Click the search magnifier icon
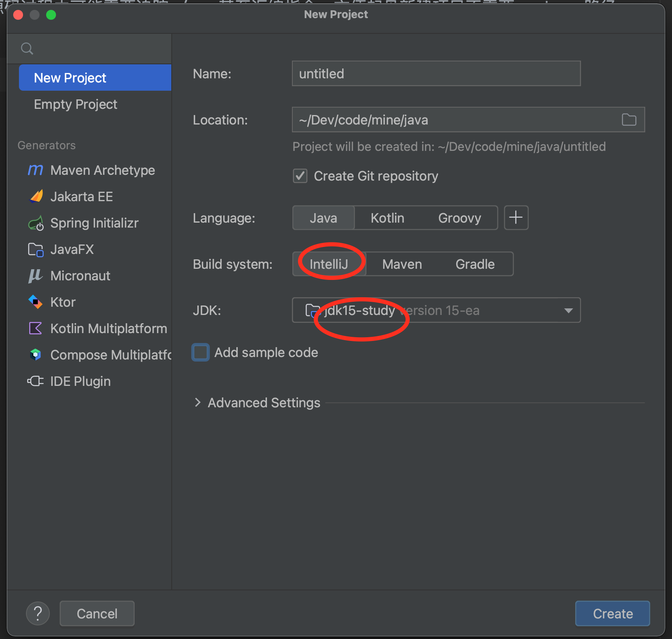The width and height of the screenshot is (672, 639). pos(27,49)
